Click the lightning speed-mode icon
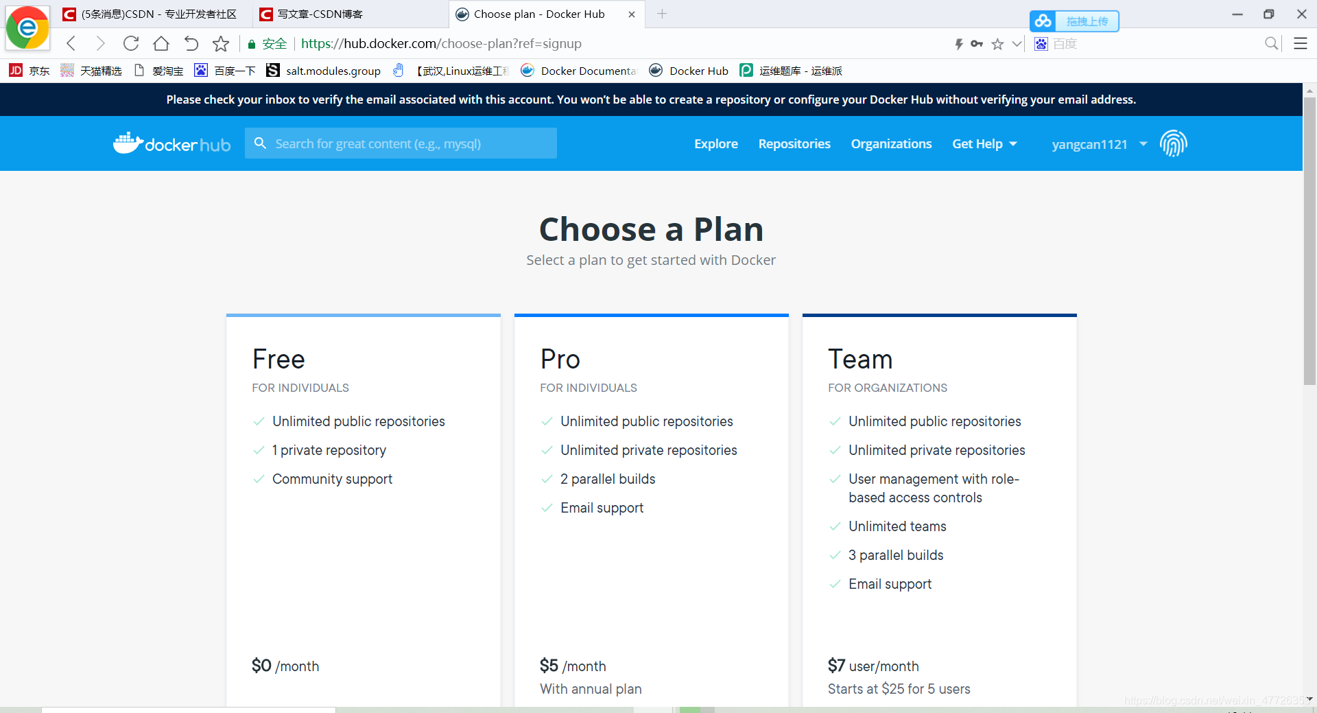This screenshot has height=713, width=1317. (x=959, y=44)
